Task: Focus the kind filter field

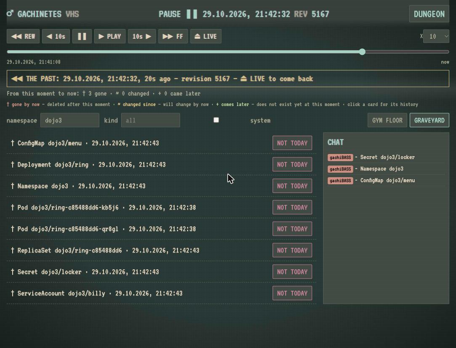Action: tap(151, 120)
